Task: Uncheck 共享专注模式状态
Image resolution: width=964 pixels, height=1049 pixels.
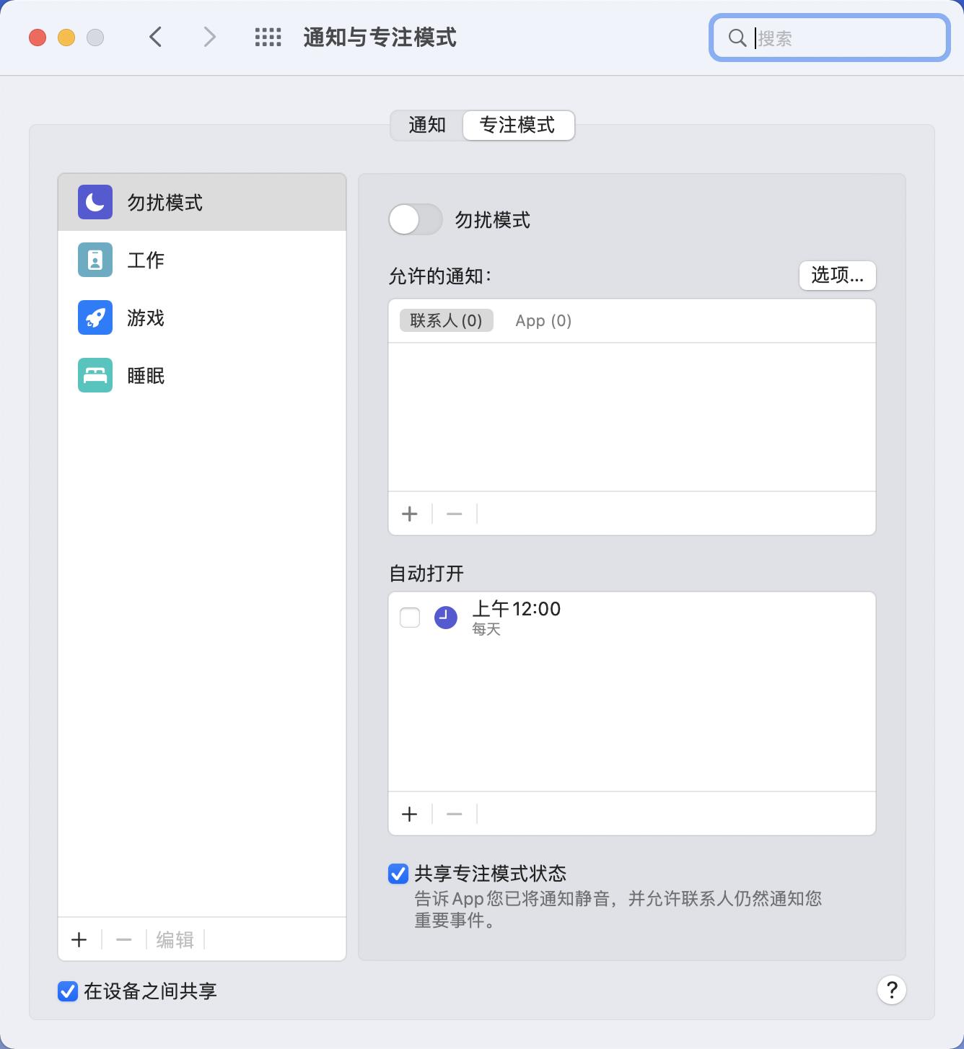Action: click(396, 874)
